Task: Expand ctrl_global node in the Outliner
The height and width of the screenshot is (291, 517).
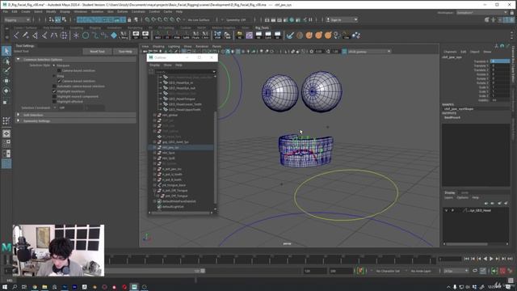Action: (154, 115)
